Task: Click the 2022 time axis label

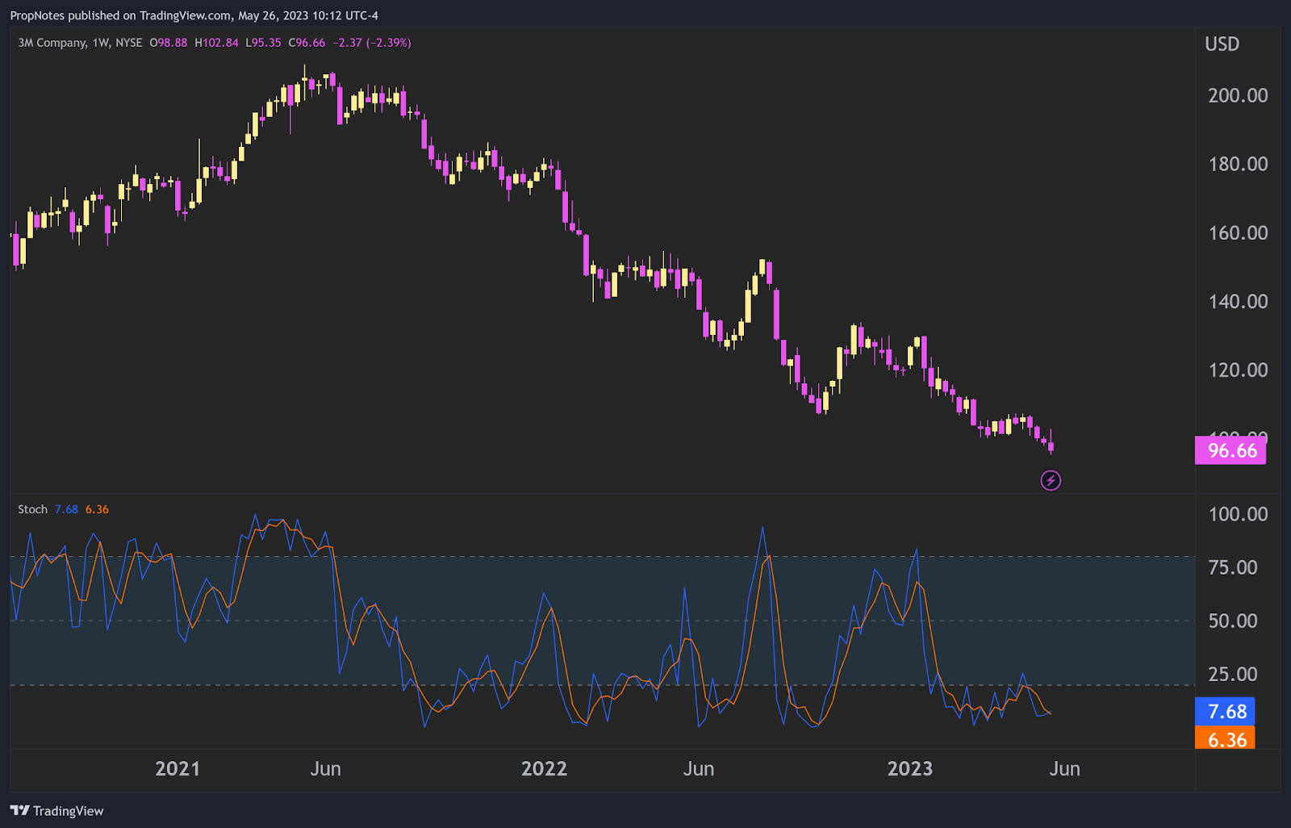Action: pyautogui.click(x=544, y=768)
